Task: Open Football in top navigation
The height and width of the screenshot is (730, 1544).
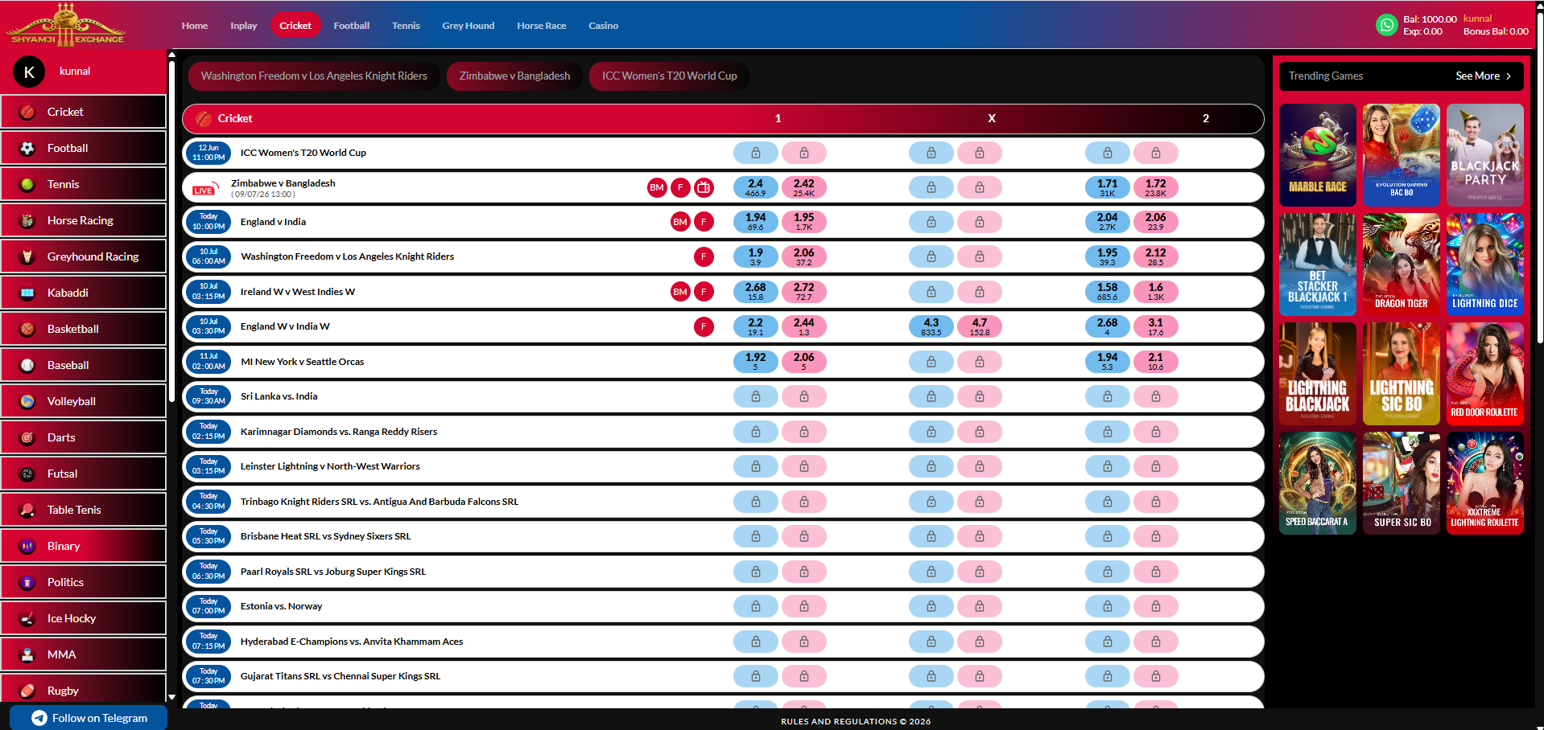Action: coord(352,26)
